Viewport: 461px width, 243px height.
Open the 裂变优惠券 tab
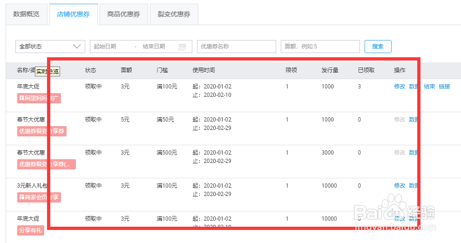[x=174, y=14]
